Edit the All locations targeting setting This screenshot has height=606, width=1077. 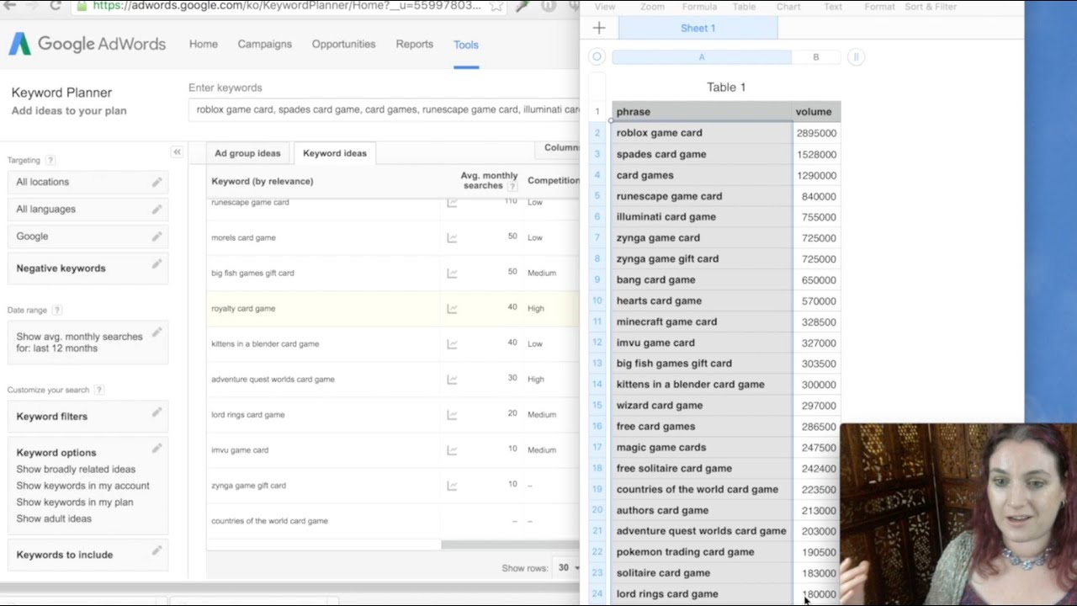click(157, 182)
